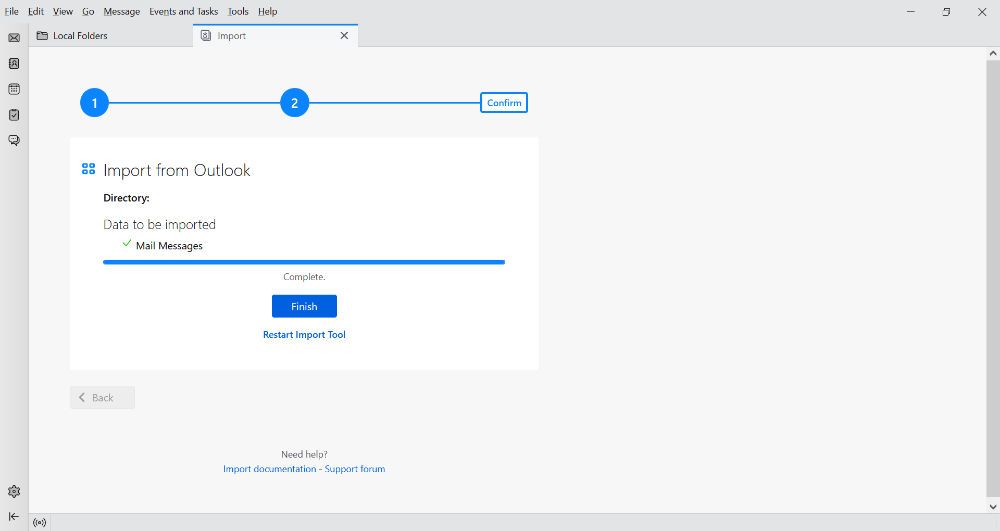This screenshot has width=1000, height=531.
Task: Collapse the spaces toolbar
Action: point(14,516)
